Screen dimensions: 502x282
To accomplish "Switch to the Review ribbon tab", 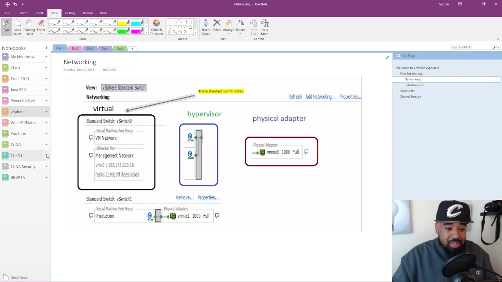I will [87, 13].
